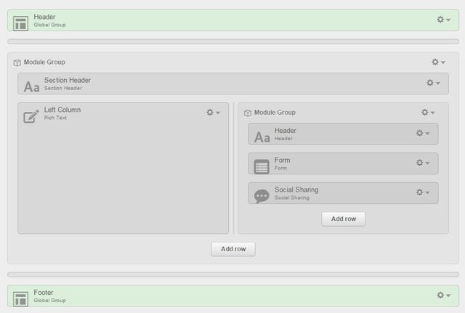Click the Rich Text subtitle label
The image size is (465, 313).
pyautogui.click(x=55, y=118)
